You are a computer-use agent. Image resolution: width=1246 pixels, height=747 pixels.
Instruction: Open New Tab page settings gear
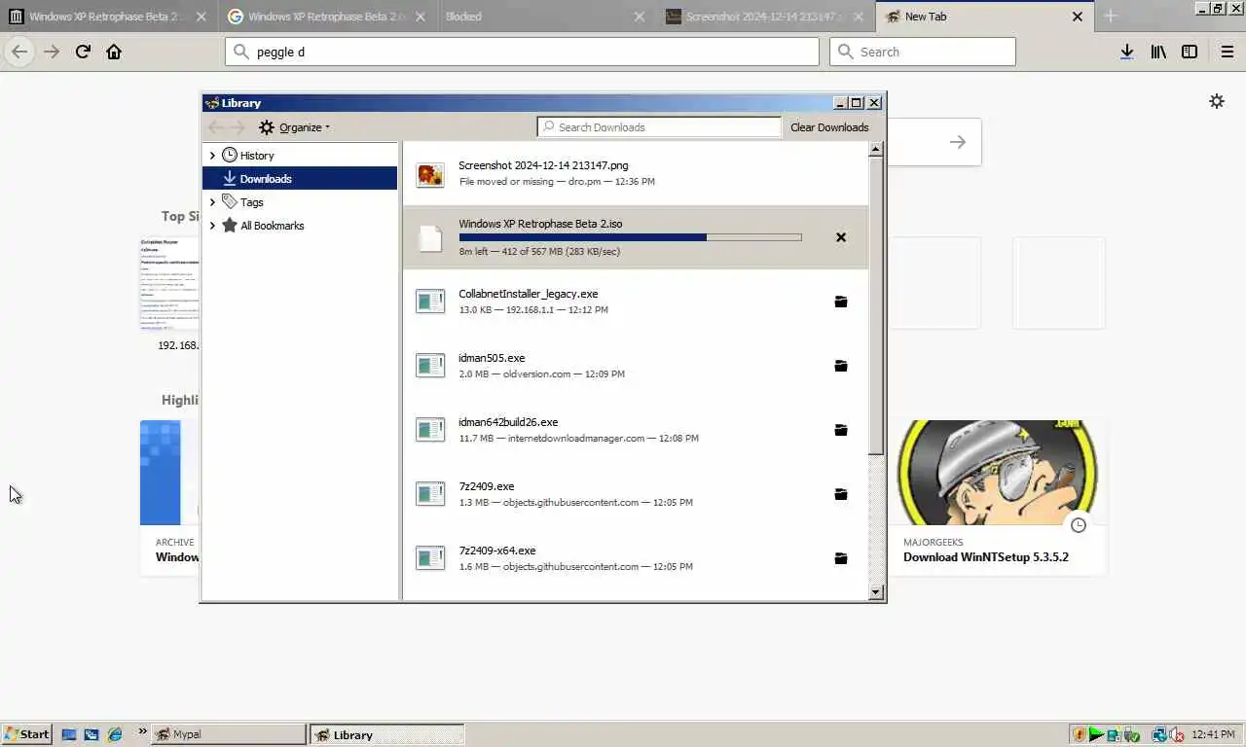click(x=1217, y=101)
